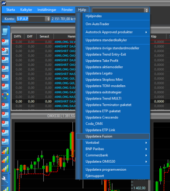Select Uppdatera Fusion menu entry
This screenshot has height=191, width=170.
tap(113, 136)
